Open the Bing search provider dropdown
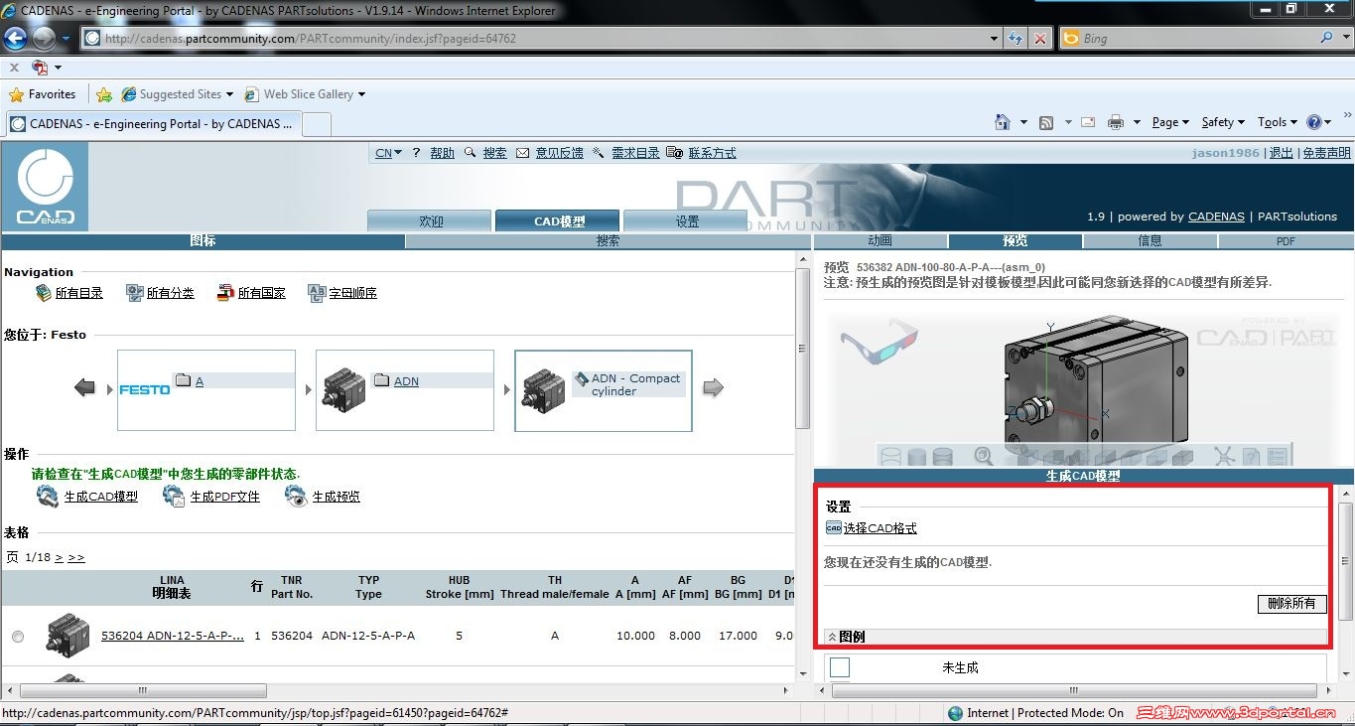This screenshot has height=726, width=1355. 1344,38
